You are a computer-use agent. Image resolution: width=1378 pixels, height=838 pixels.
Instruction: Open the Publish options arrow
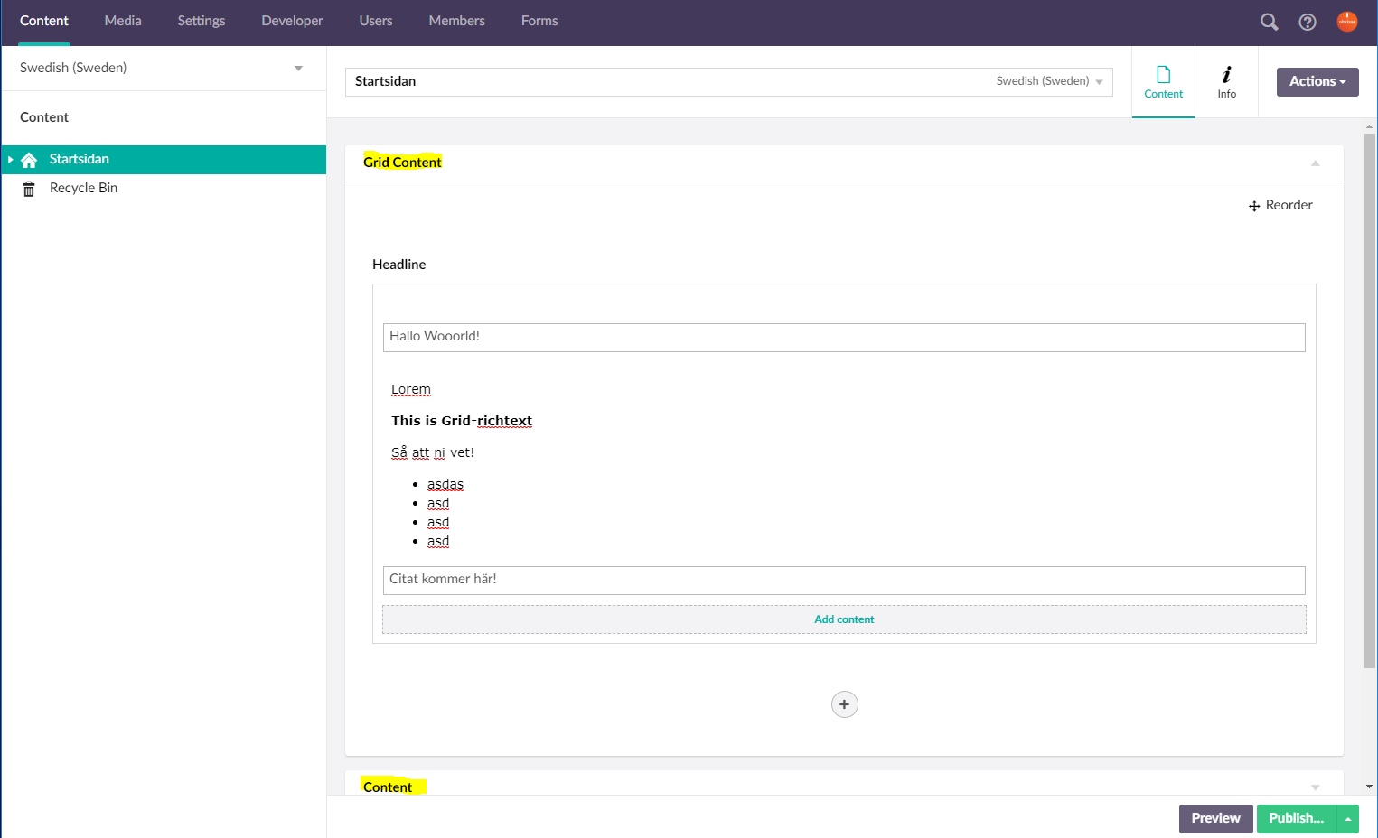1347,819
